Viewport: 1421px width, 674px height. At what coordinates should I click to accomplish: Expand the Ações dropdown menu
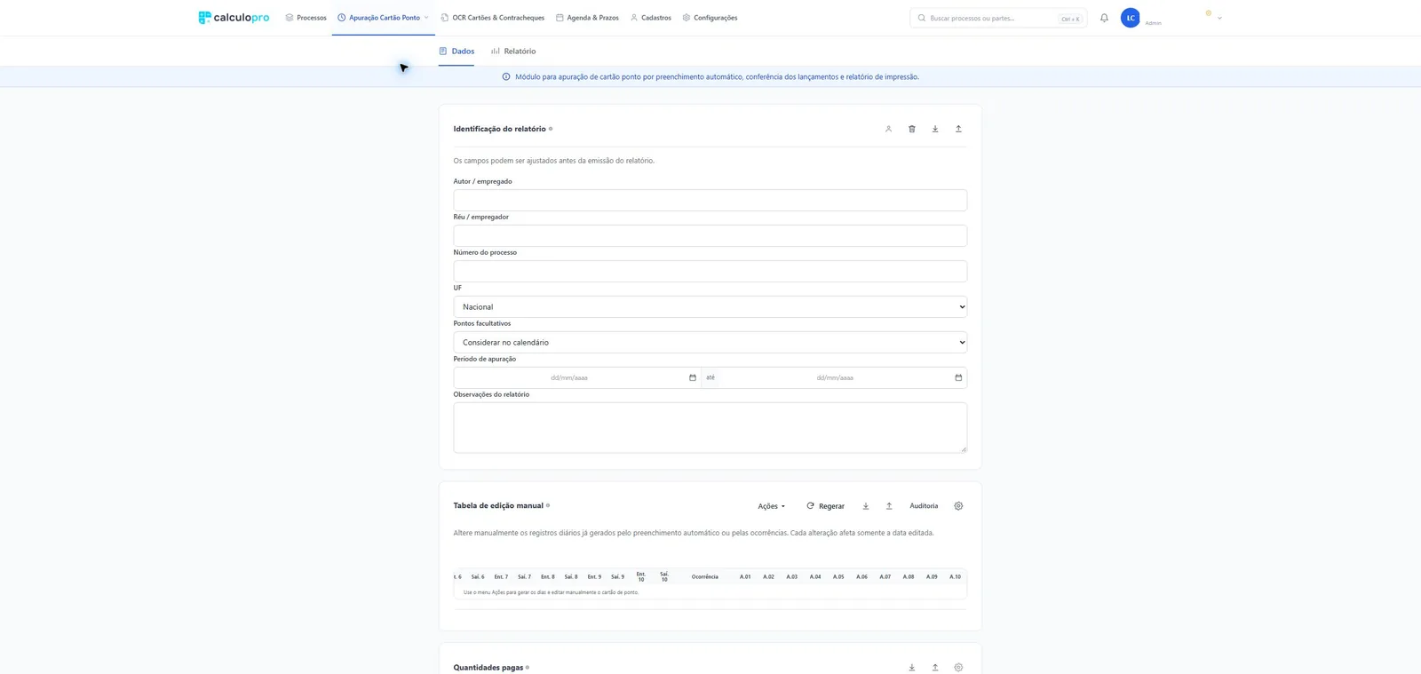tap(771, 506)
